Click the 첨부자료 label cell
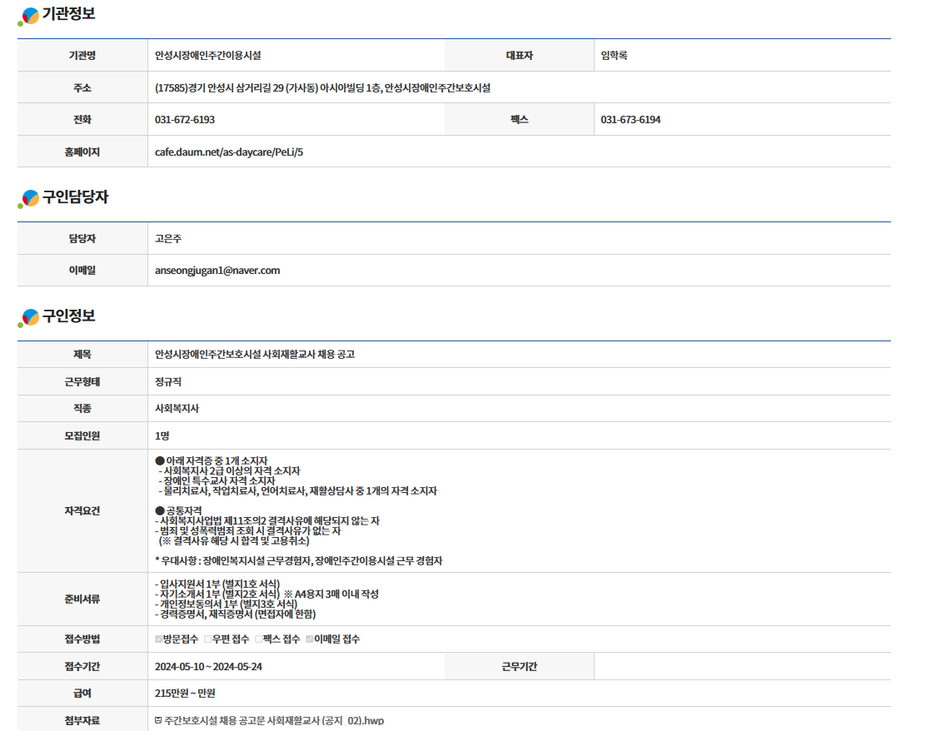 [82, 720]
